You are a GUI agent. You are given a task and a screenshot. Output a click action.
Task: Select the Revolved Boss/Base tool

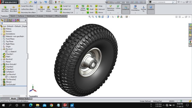pyautogui.click(x=13, y=9)
